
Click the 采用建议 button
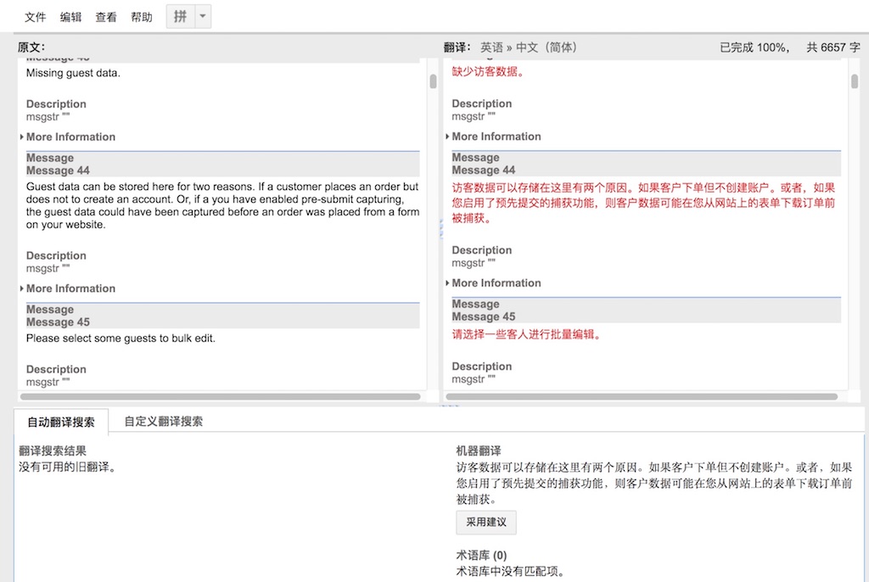[x=485, y=522]
